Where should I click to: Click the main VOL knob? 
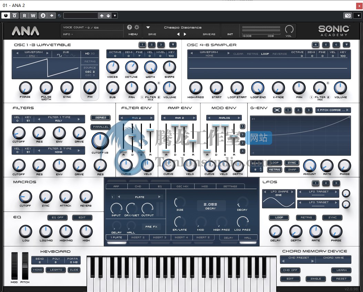point(289,29)
